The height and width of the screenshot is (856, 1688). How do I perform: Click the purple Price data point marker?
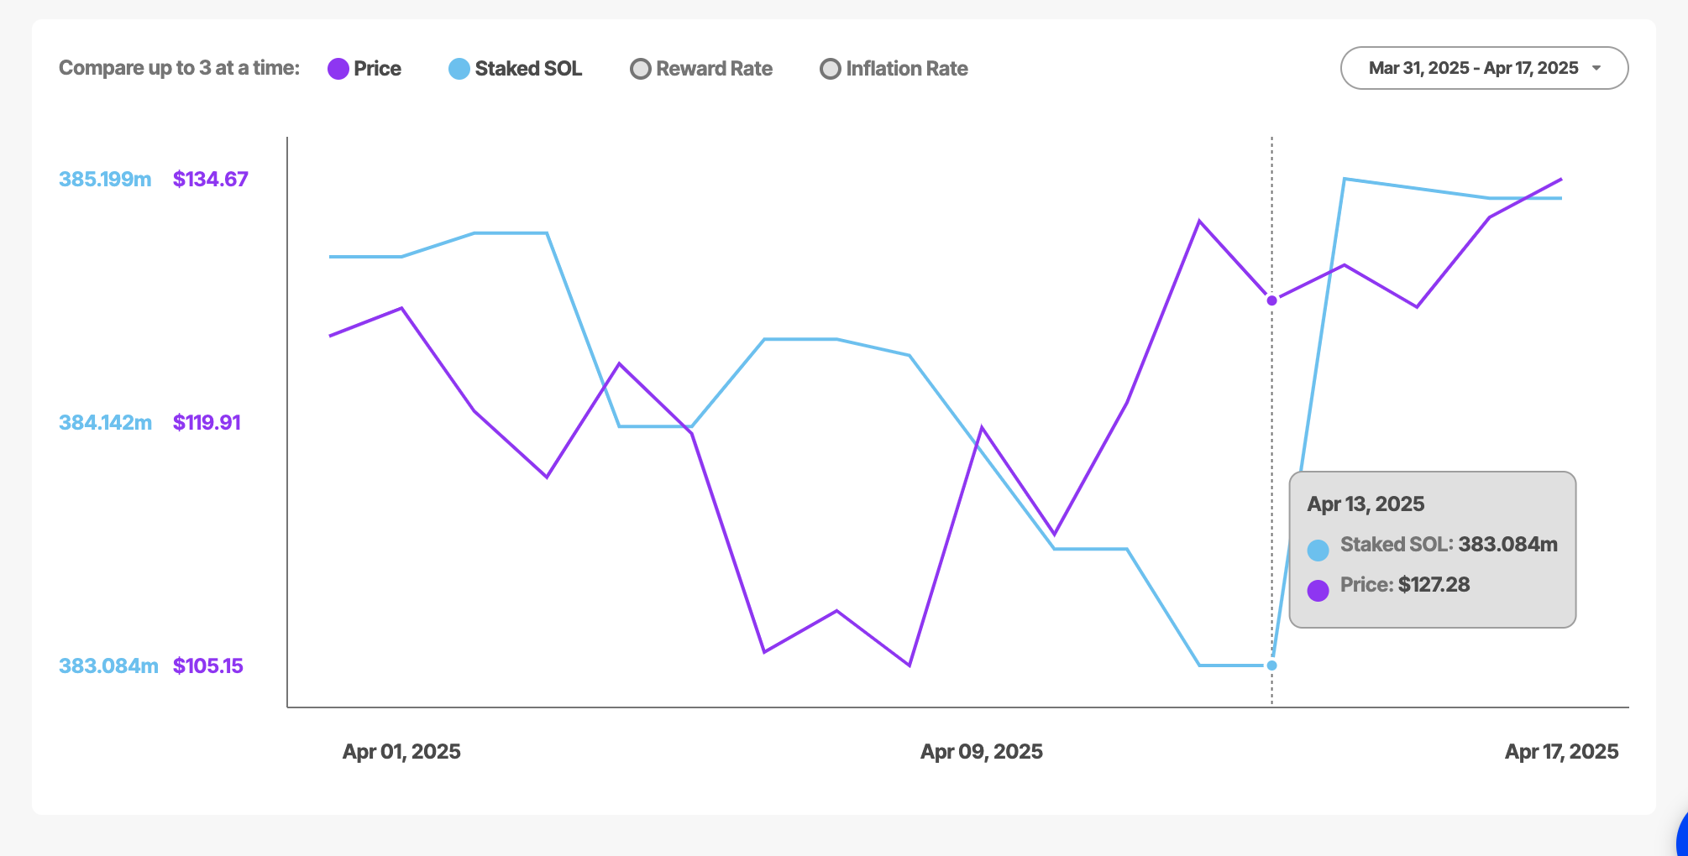click(x=1271, y=300)
